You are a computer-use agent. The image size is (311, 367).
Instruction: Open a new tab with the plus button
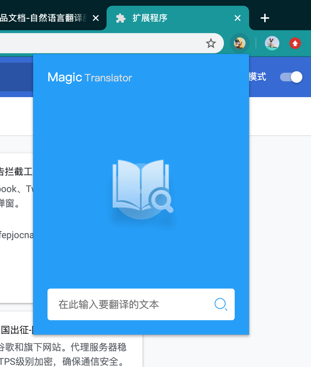[265, 18]
